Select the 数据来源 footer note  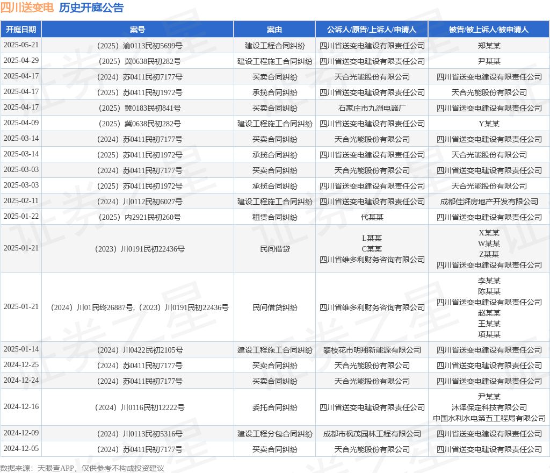82,468
